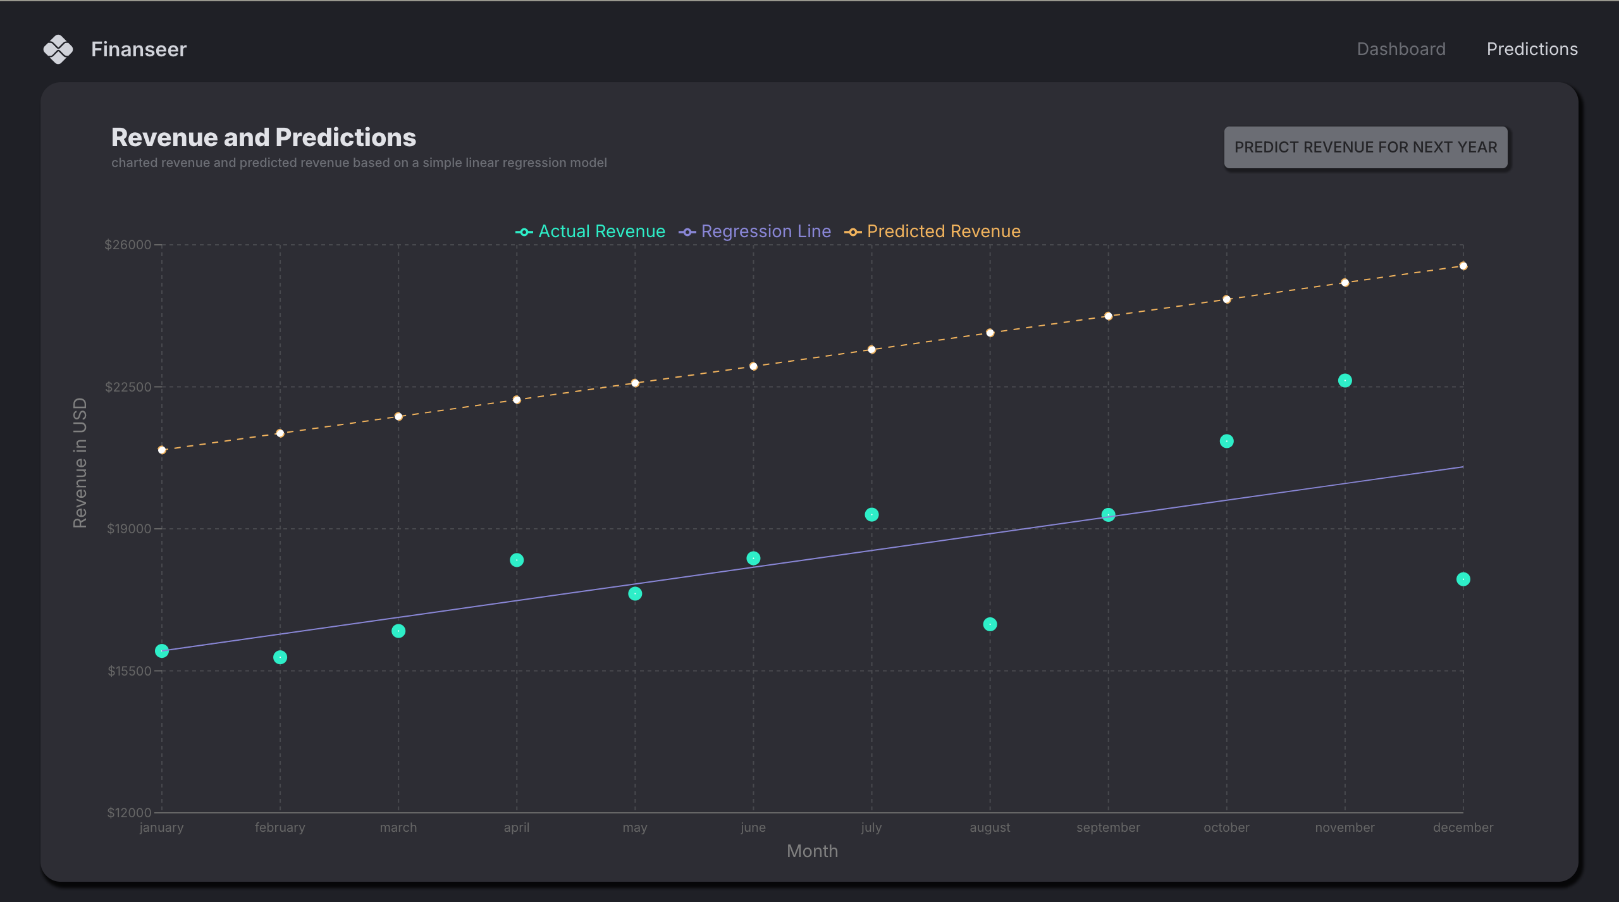Viewport: 1619px width, 902px height.
Task: Toggle the Actual Revenue legend label
Action: click(601, 232)
